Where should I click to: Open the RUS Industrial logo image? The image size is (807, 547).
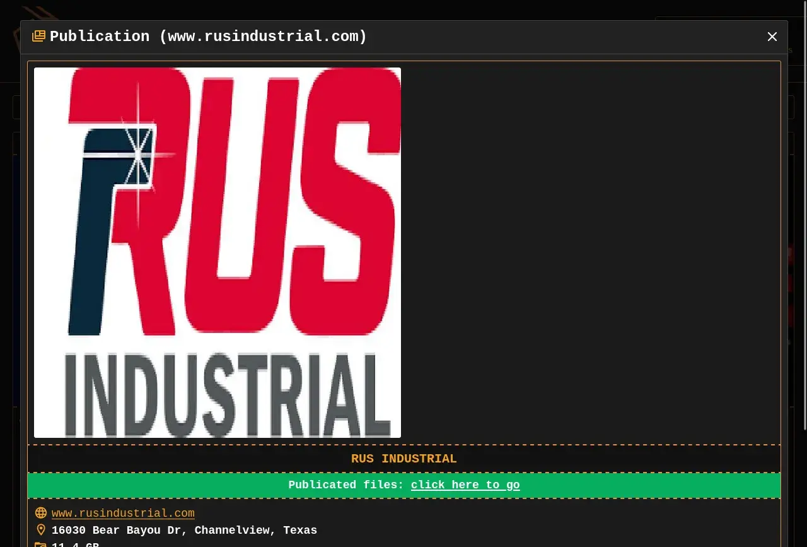(x=218, y=252)
